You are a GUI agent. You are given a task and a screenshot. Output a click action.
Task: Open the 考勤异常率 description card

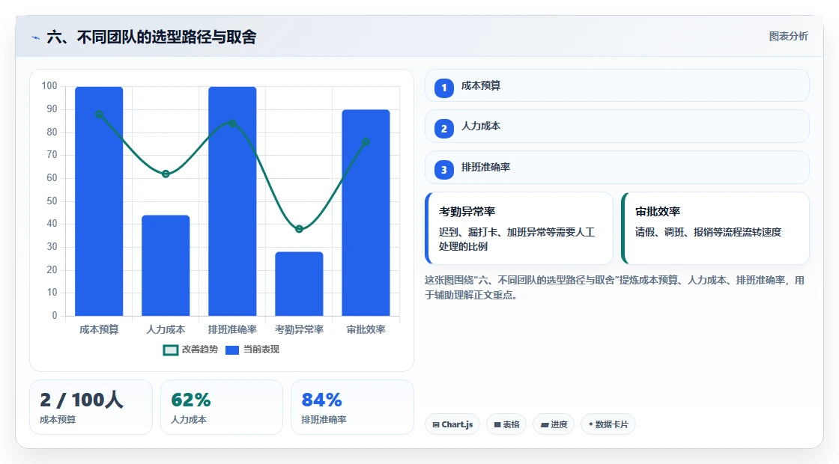(x=519, y=228)
